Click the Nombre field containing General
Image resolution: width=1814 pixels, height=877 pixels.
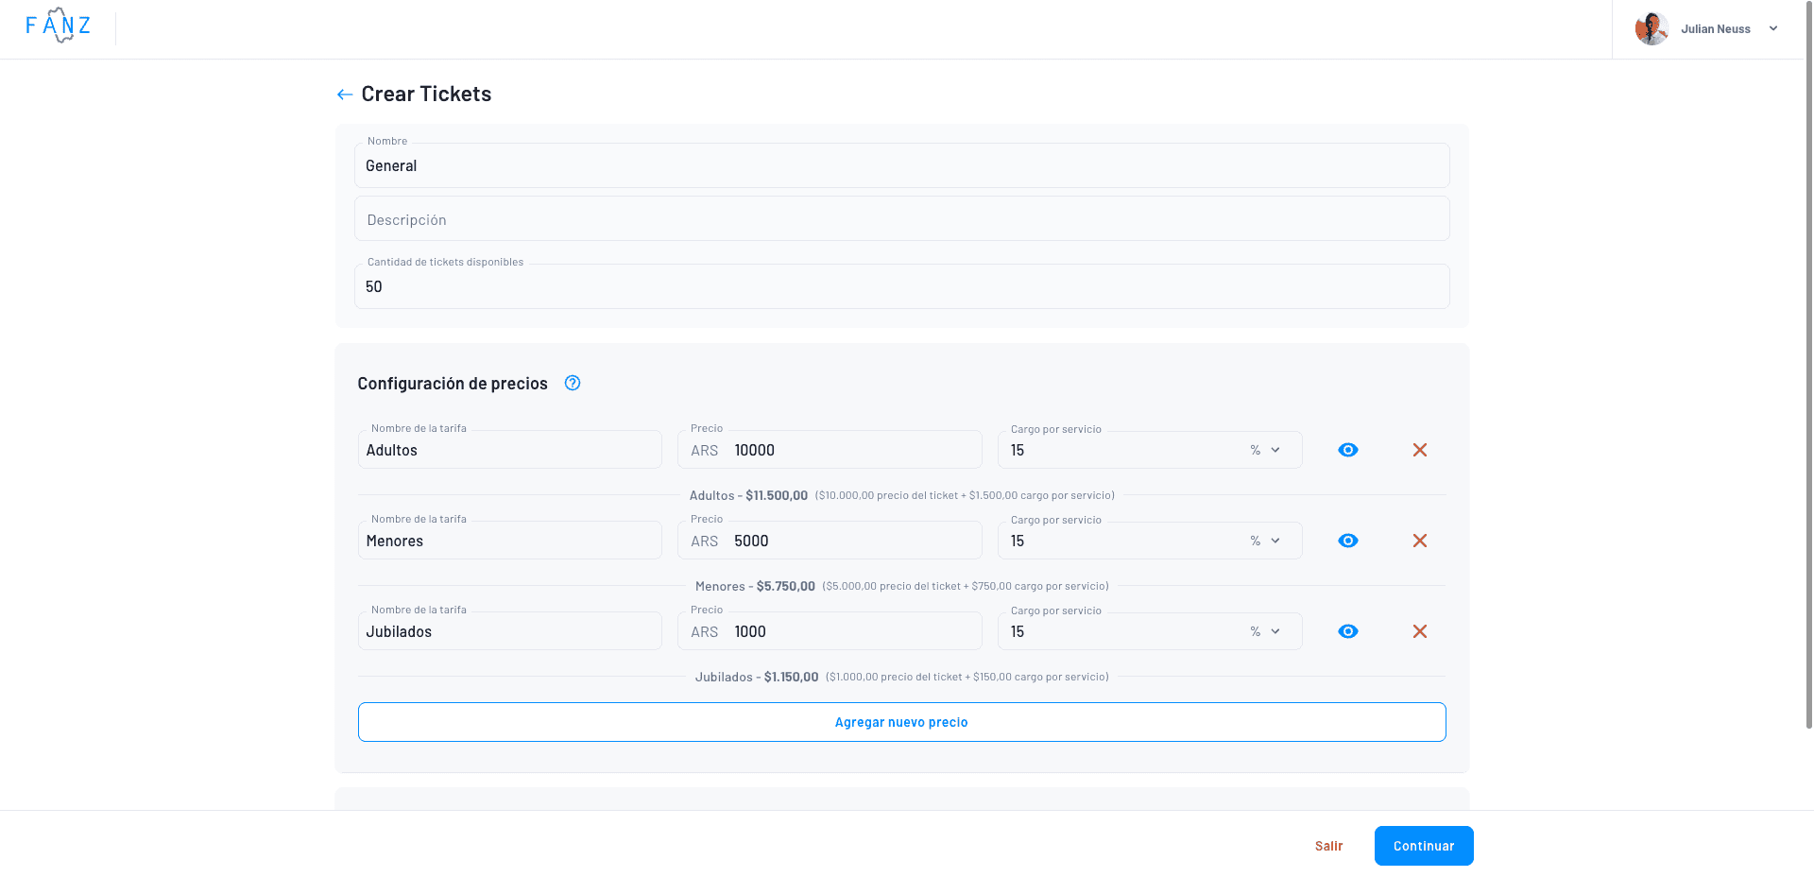tap(901, 165)
